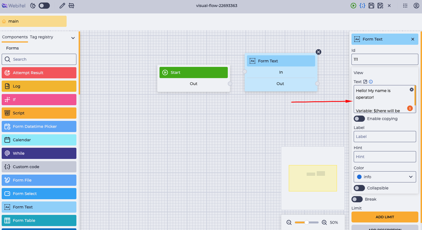Viewport: 422px width, 230px height.
Task: Select the Form Text node header on canvas
Action: (x=281, y=61)
